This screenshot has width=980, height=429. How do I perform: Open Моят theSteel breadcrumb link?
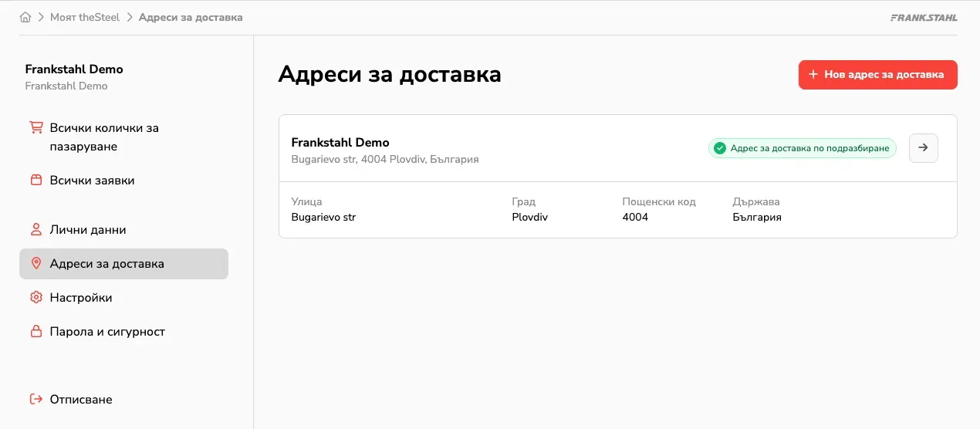pos(85,17)
